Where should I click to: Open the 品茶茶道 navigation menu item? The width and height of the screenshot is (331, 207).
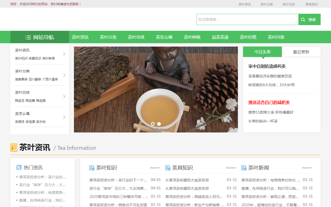tap(220, 37)
